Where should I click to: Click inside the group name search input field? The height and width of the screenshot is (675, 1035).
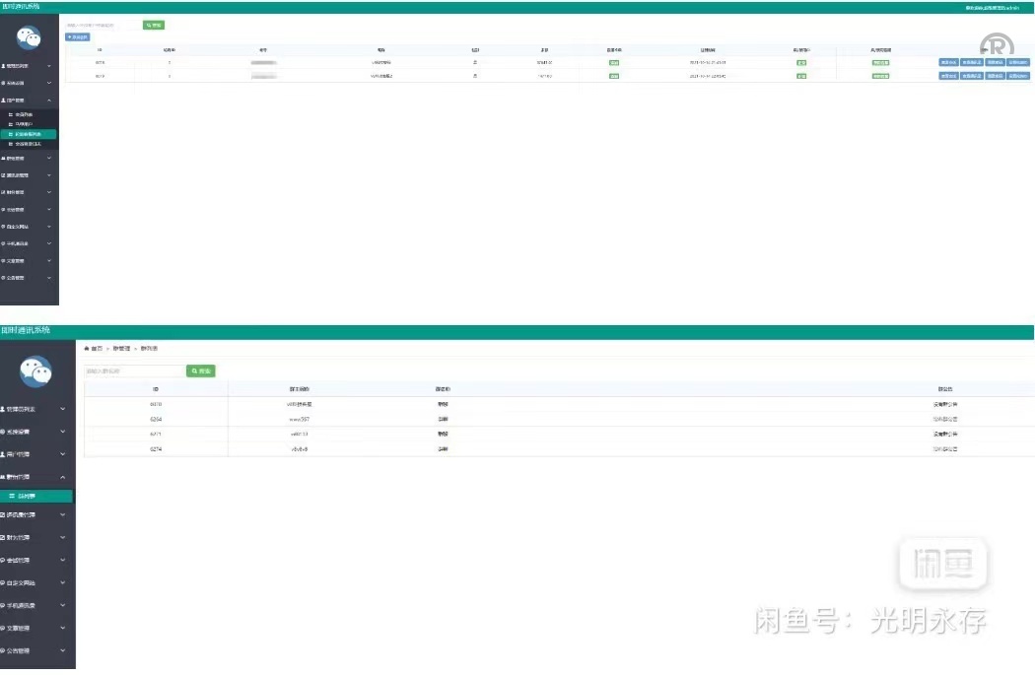[x=133, y=371]
